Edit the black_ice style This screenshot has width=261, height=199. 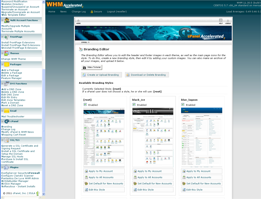point(153,190)
